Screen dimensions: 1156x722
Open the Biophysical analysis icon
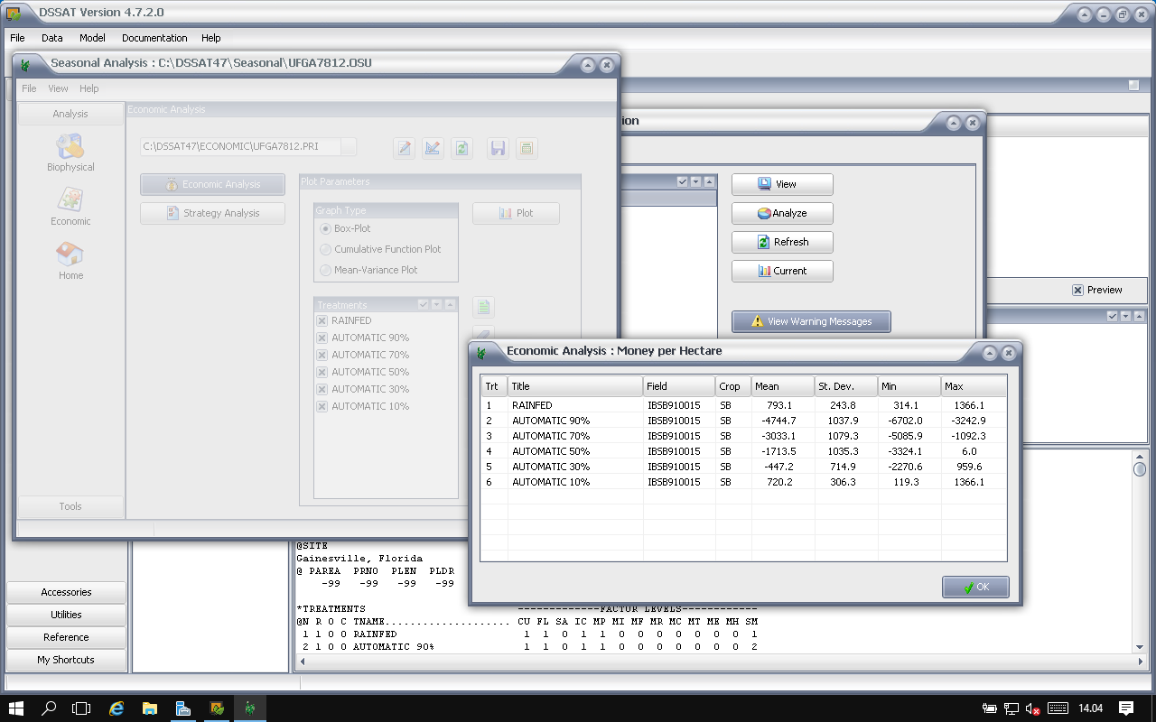coord(70,152)
